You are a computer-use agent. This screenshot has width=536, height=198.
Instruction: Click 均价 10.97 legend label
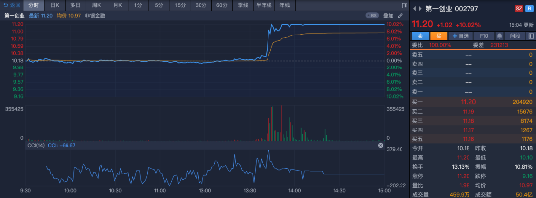(68, 16)
